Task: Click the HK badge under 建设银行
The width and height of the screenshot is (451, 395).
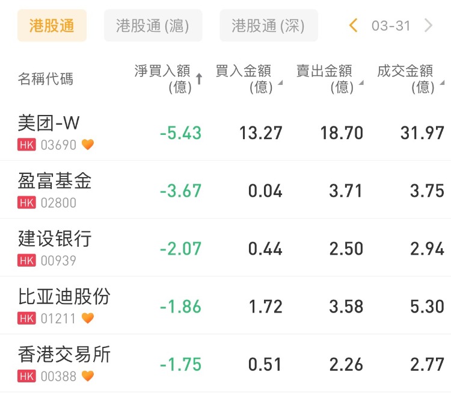Action: pos(27,261)
